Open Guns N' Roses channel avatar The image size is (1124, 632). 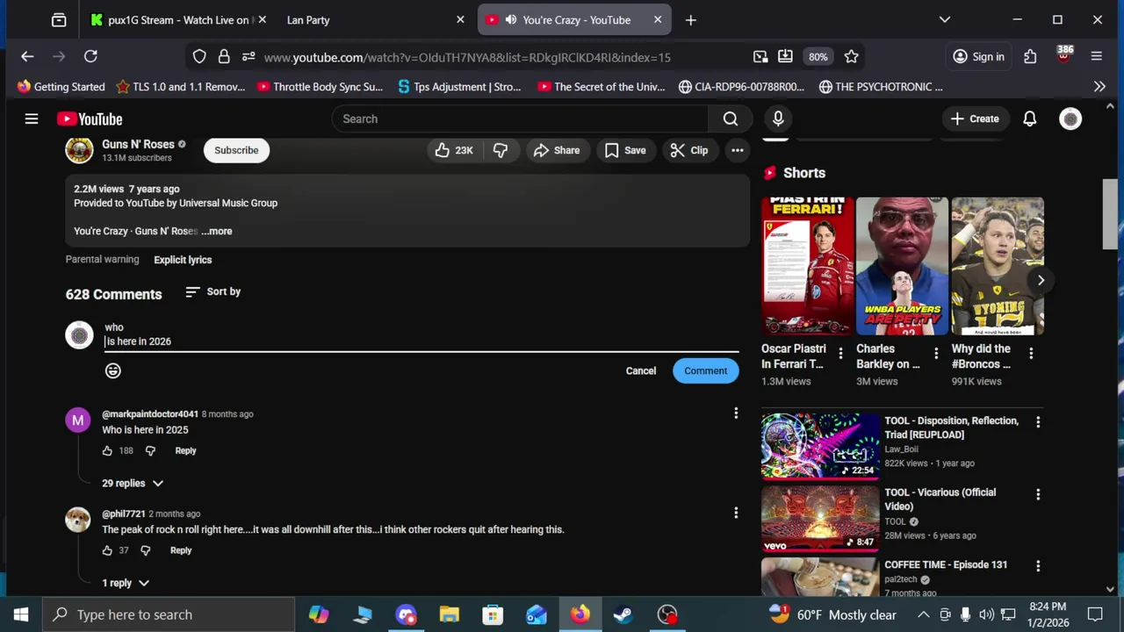tap(79, 150)
